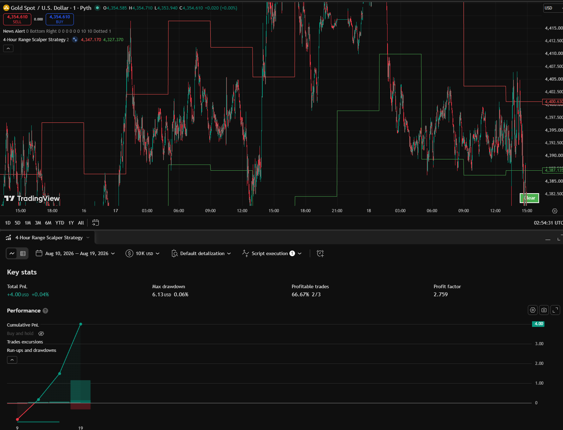The image size is (563, 430).
Task: Expand performance chart to fullscreen
Action: (x=555, y=310)
